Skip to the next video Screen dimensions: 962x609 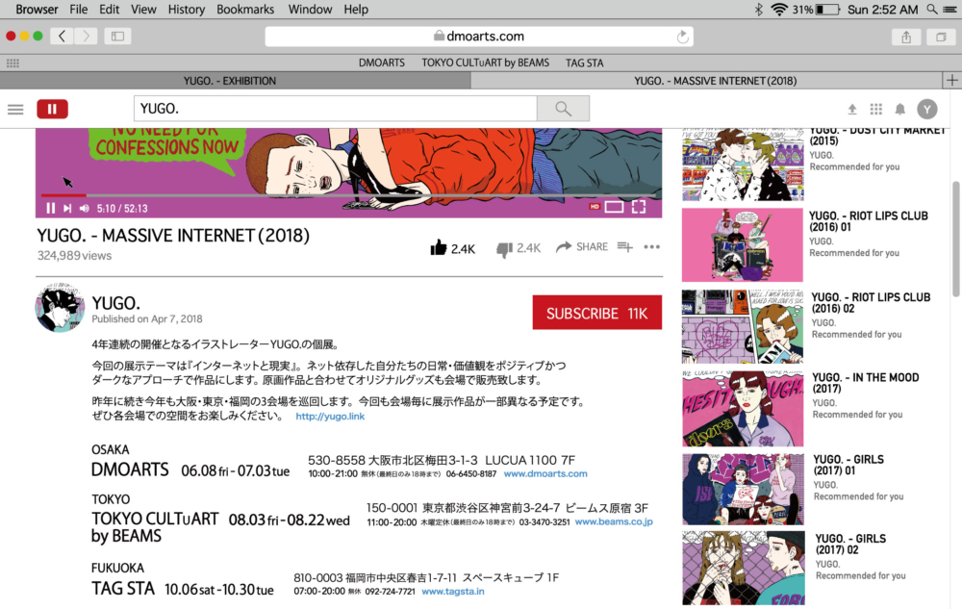67,208
